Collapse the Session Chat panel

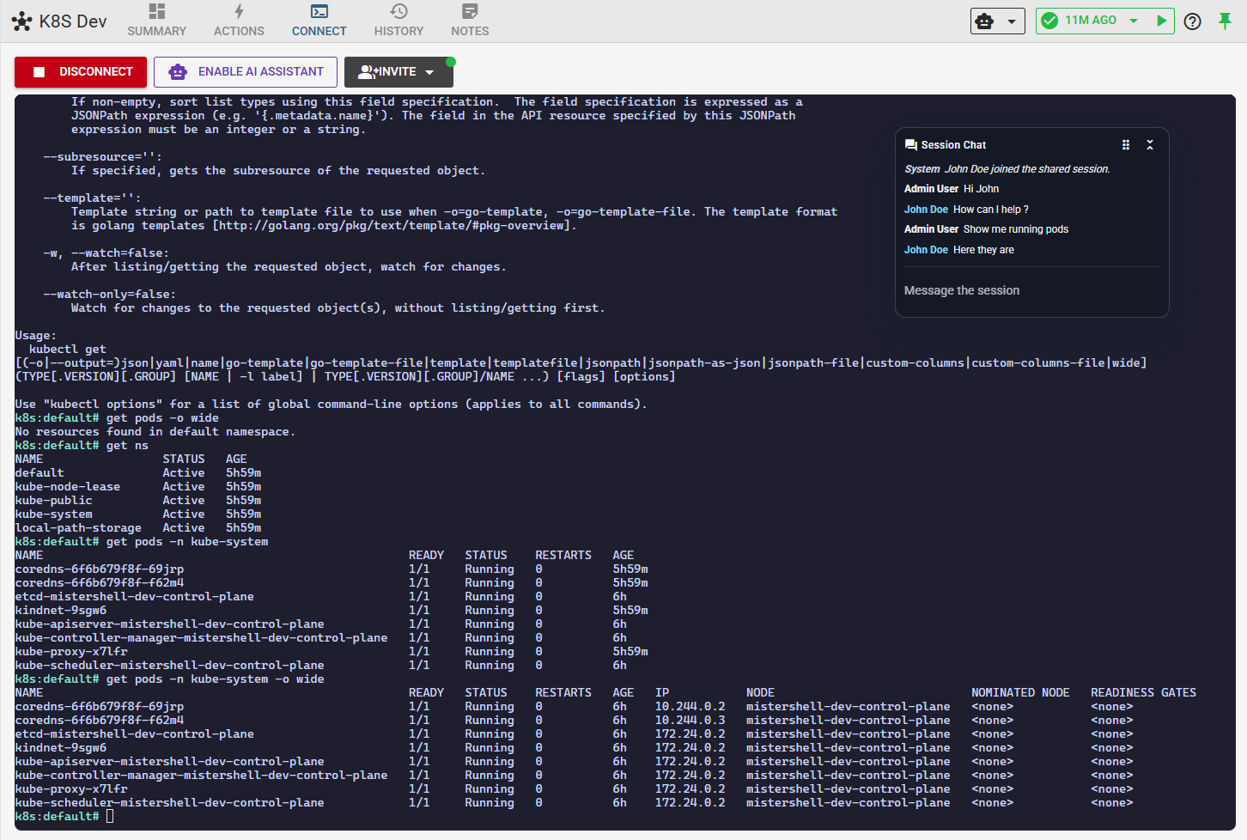click(x=1150, y=145)
